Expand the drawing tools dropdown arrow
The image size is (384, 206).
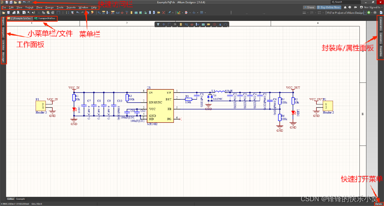[x=173, y=12]
